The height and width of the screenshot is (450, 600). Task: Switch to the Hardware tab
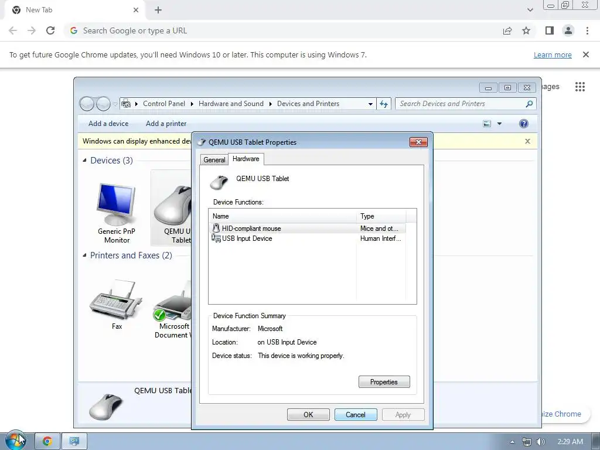(246, 159)
